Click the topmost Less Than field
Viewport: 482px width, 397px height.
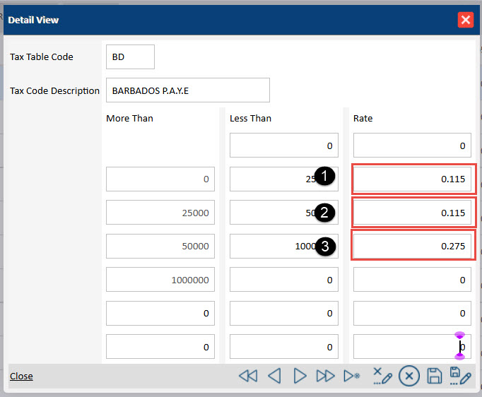(284, 146)
